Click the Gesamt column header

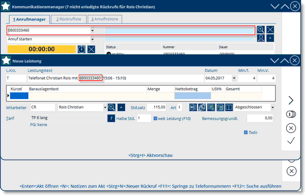243,89
